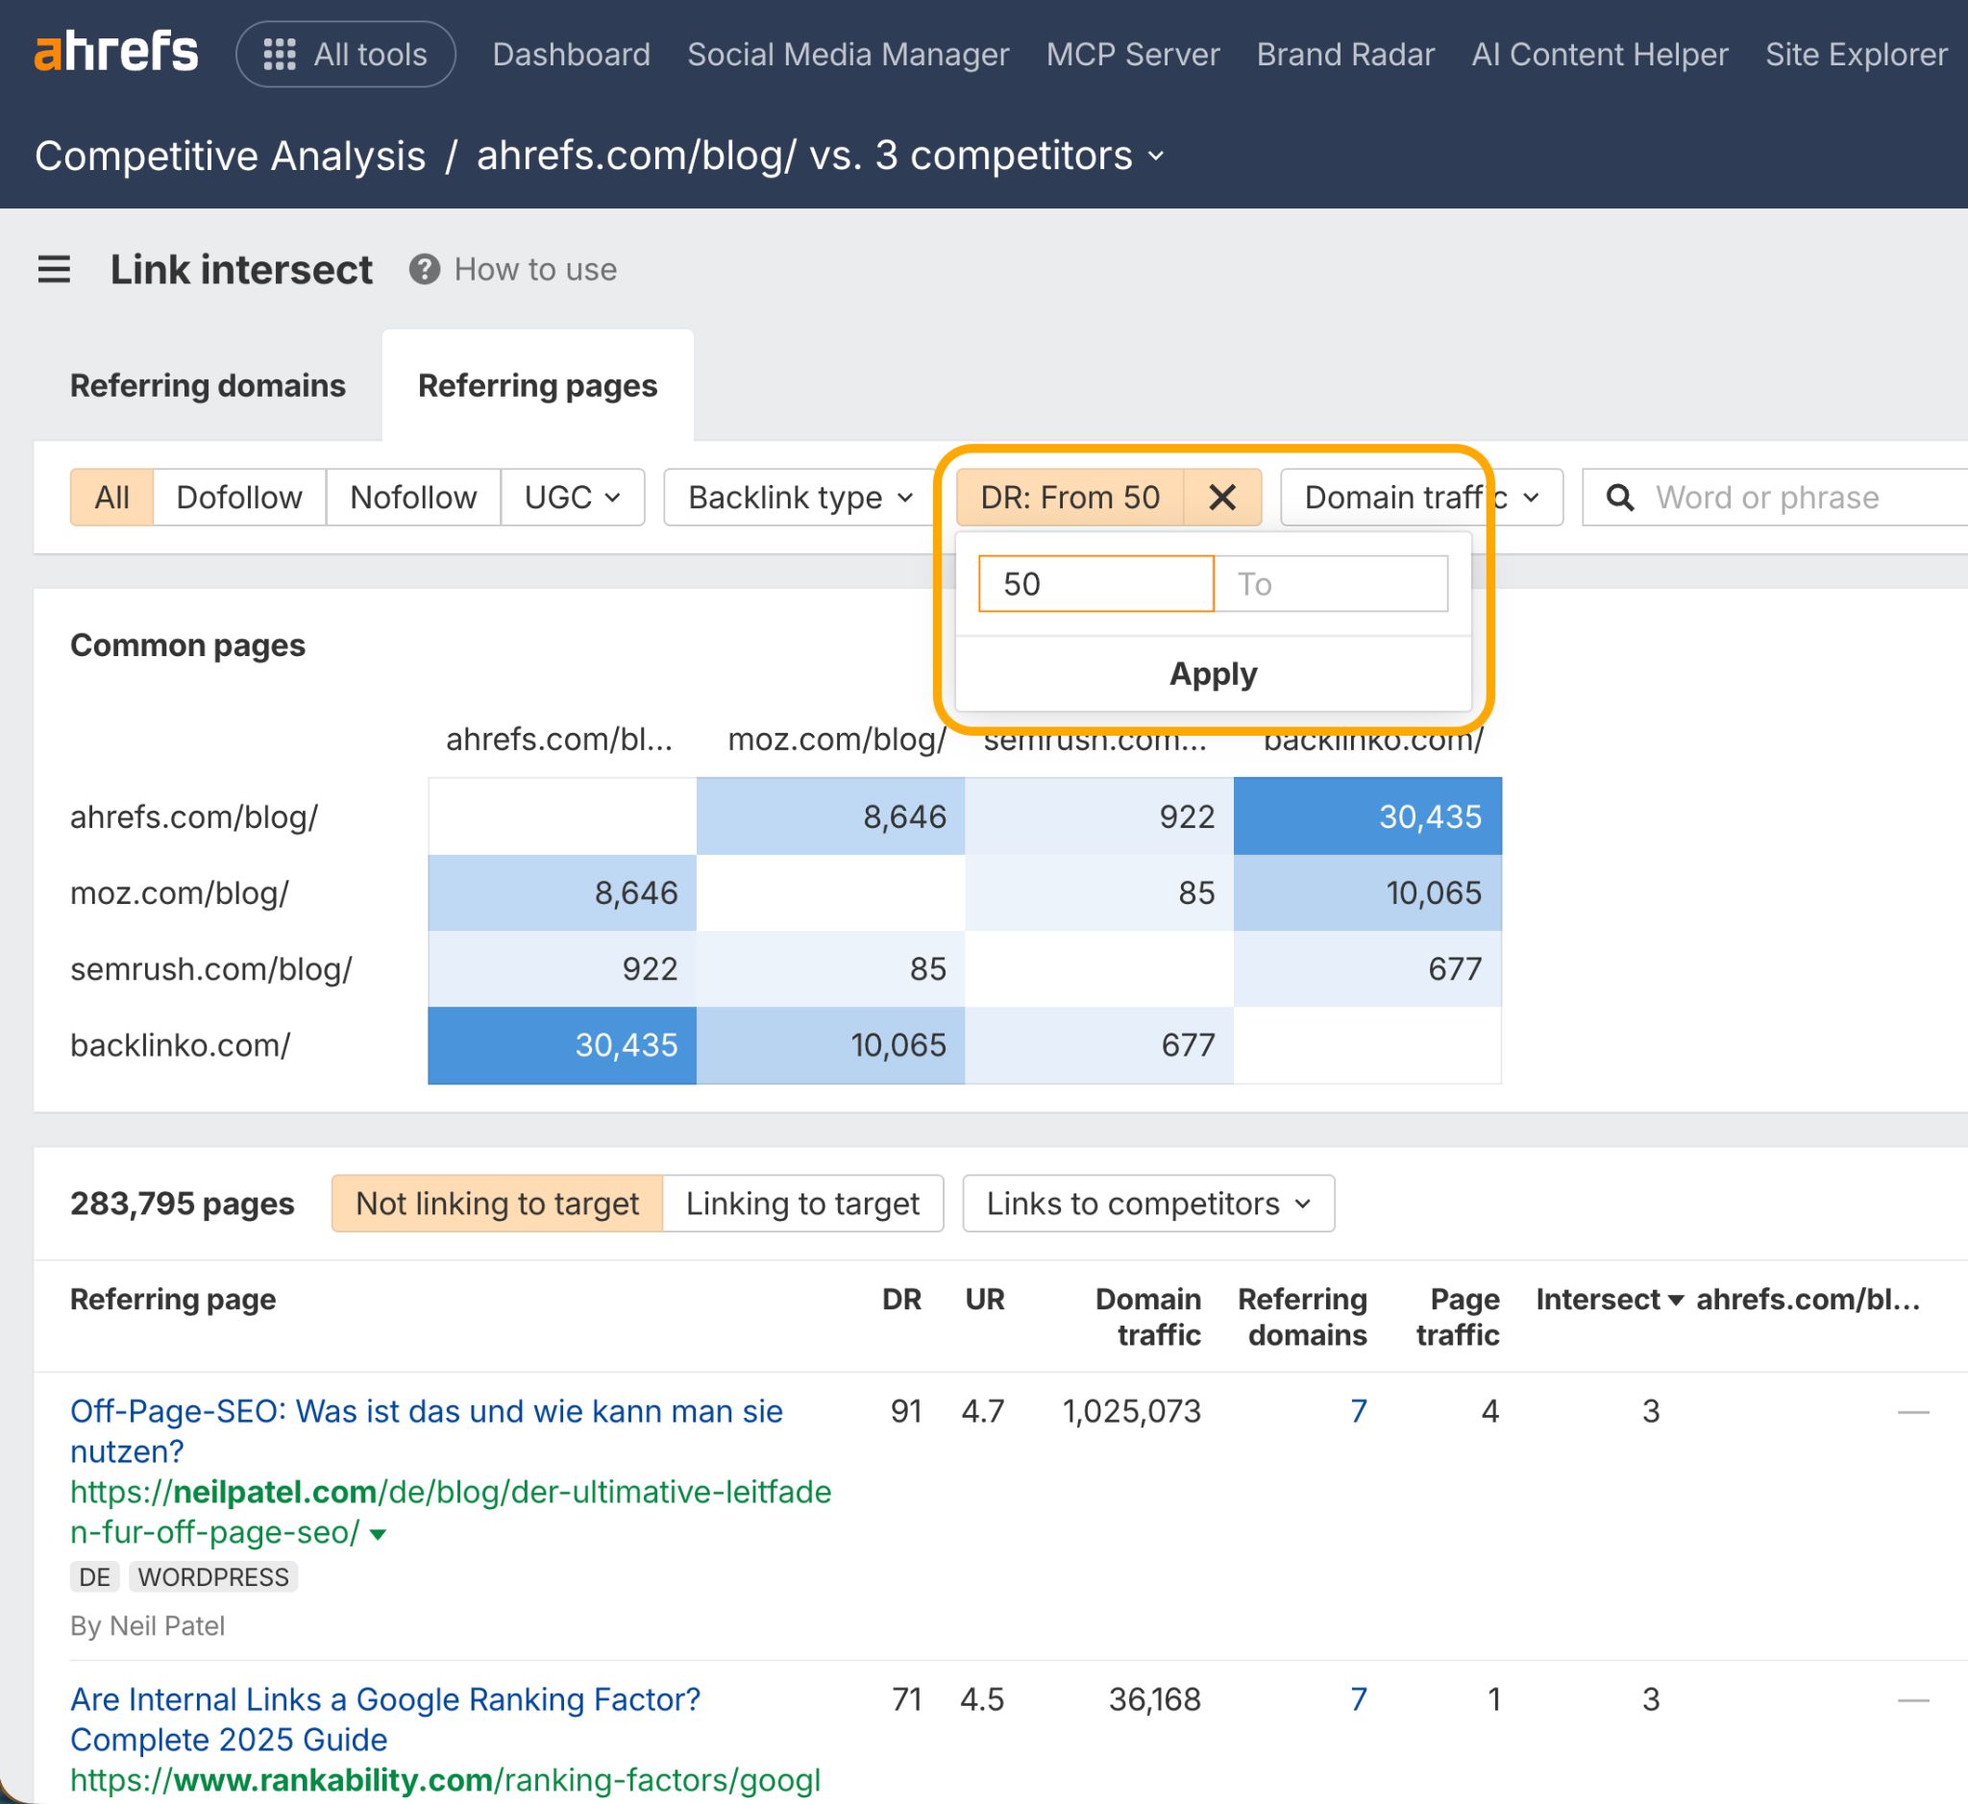The height and width of the screenshot is (1804, 1968).
Task: Expand the Links to competitors dropdown
Action: [x=1148, y=1204]
